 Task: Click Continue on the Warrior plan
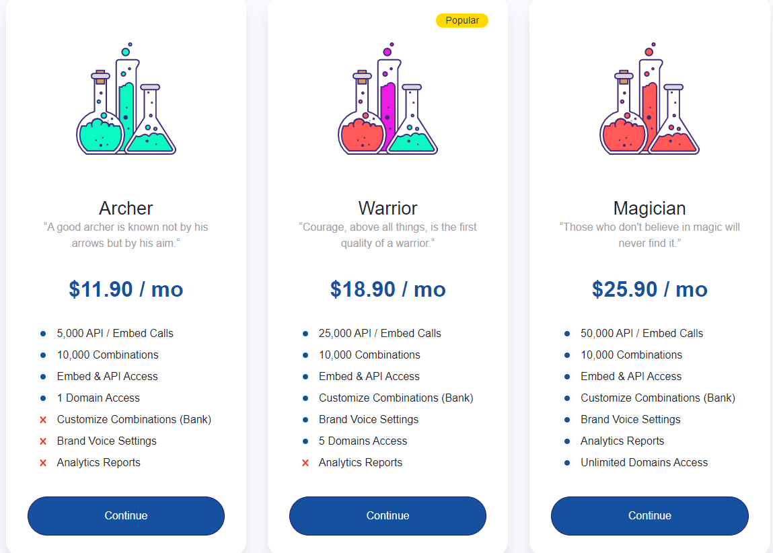[x=388, y=515]
